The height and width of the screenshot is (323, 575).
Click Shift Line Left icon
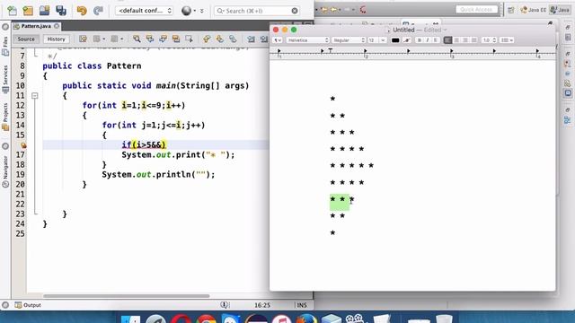[x=251, y=39]
